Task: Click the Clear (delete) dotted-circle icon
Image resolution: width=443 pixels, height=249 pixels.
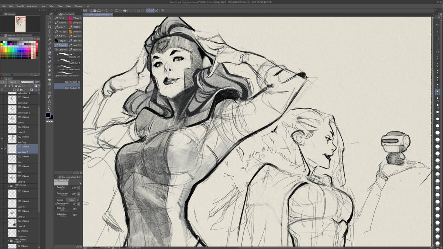Action: pos(117,11)
